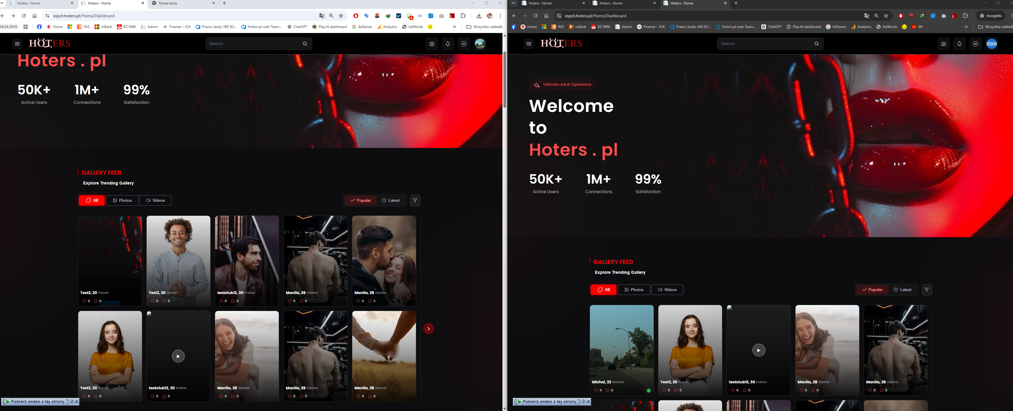Viewport: 1013px width, 411px height.
Task: Select the Videos gallery tab in Incognito window
Action: click(667, 290)
